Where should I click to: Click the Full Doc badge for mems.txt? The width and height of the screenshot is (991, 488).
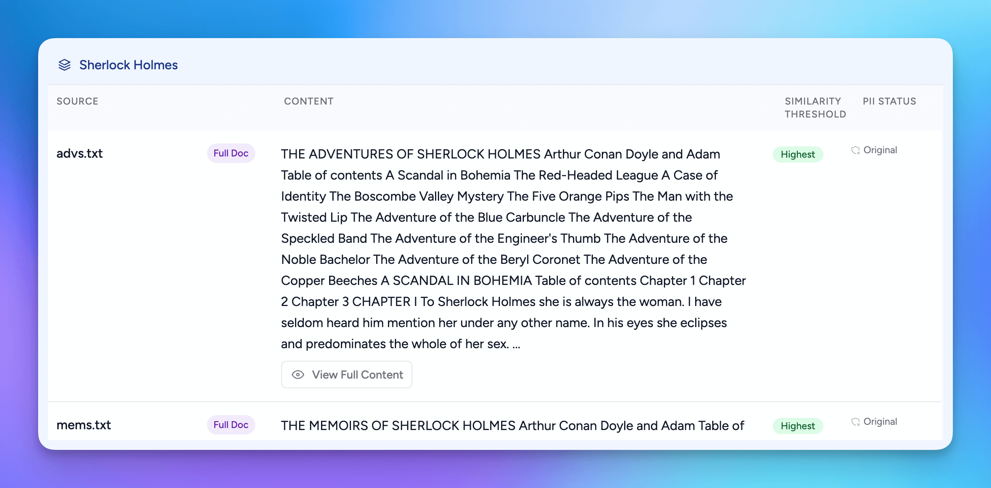tap(231, 425)
